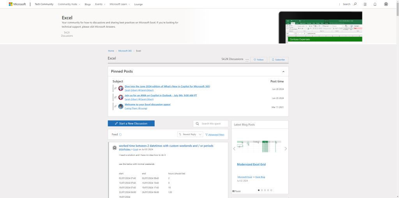
Task: Open the worked time between 2 datetimes discussion
Action: (x=166, y=146)
